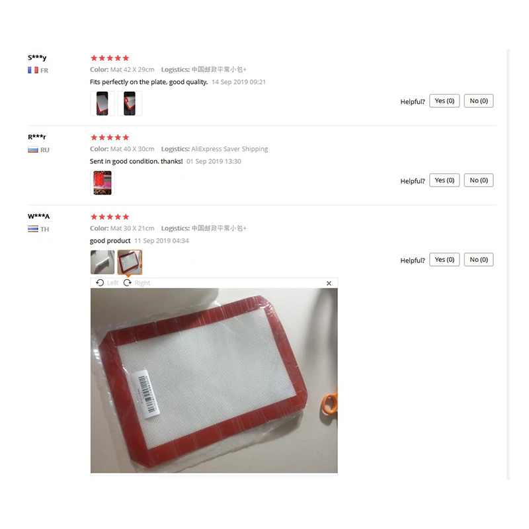Screen dimensions: 529x529
Task: Click Yes (0) on the good product review
Action: coord(444,259)
